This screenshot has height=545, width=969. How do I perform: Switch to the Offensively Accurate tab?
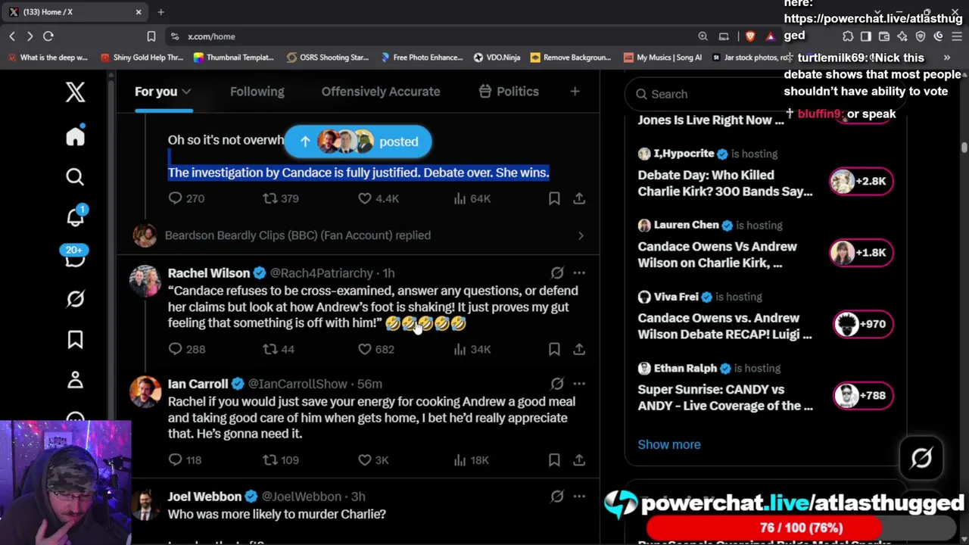click(381, 92)
